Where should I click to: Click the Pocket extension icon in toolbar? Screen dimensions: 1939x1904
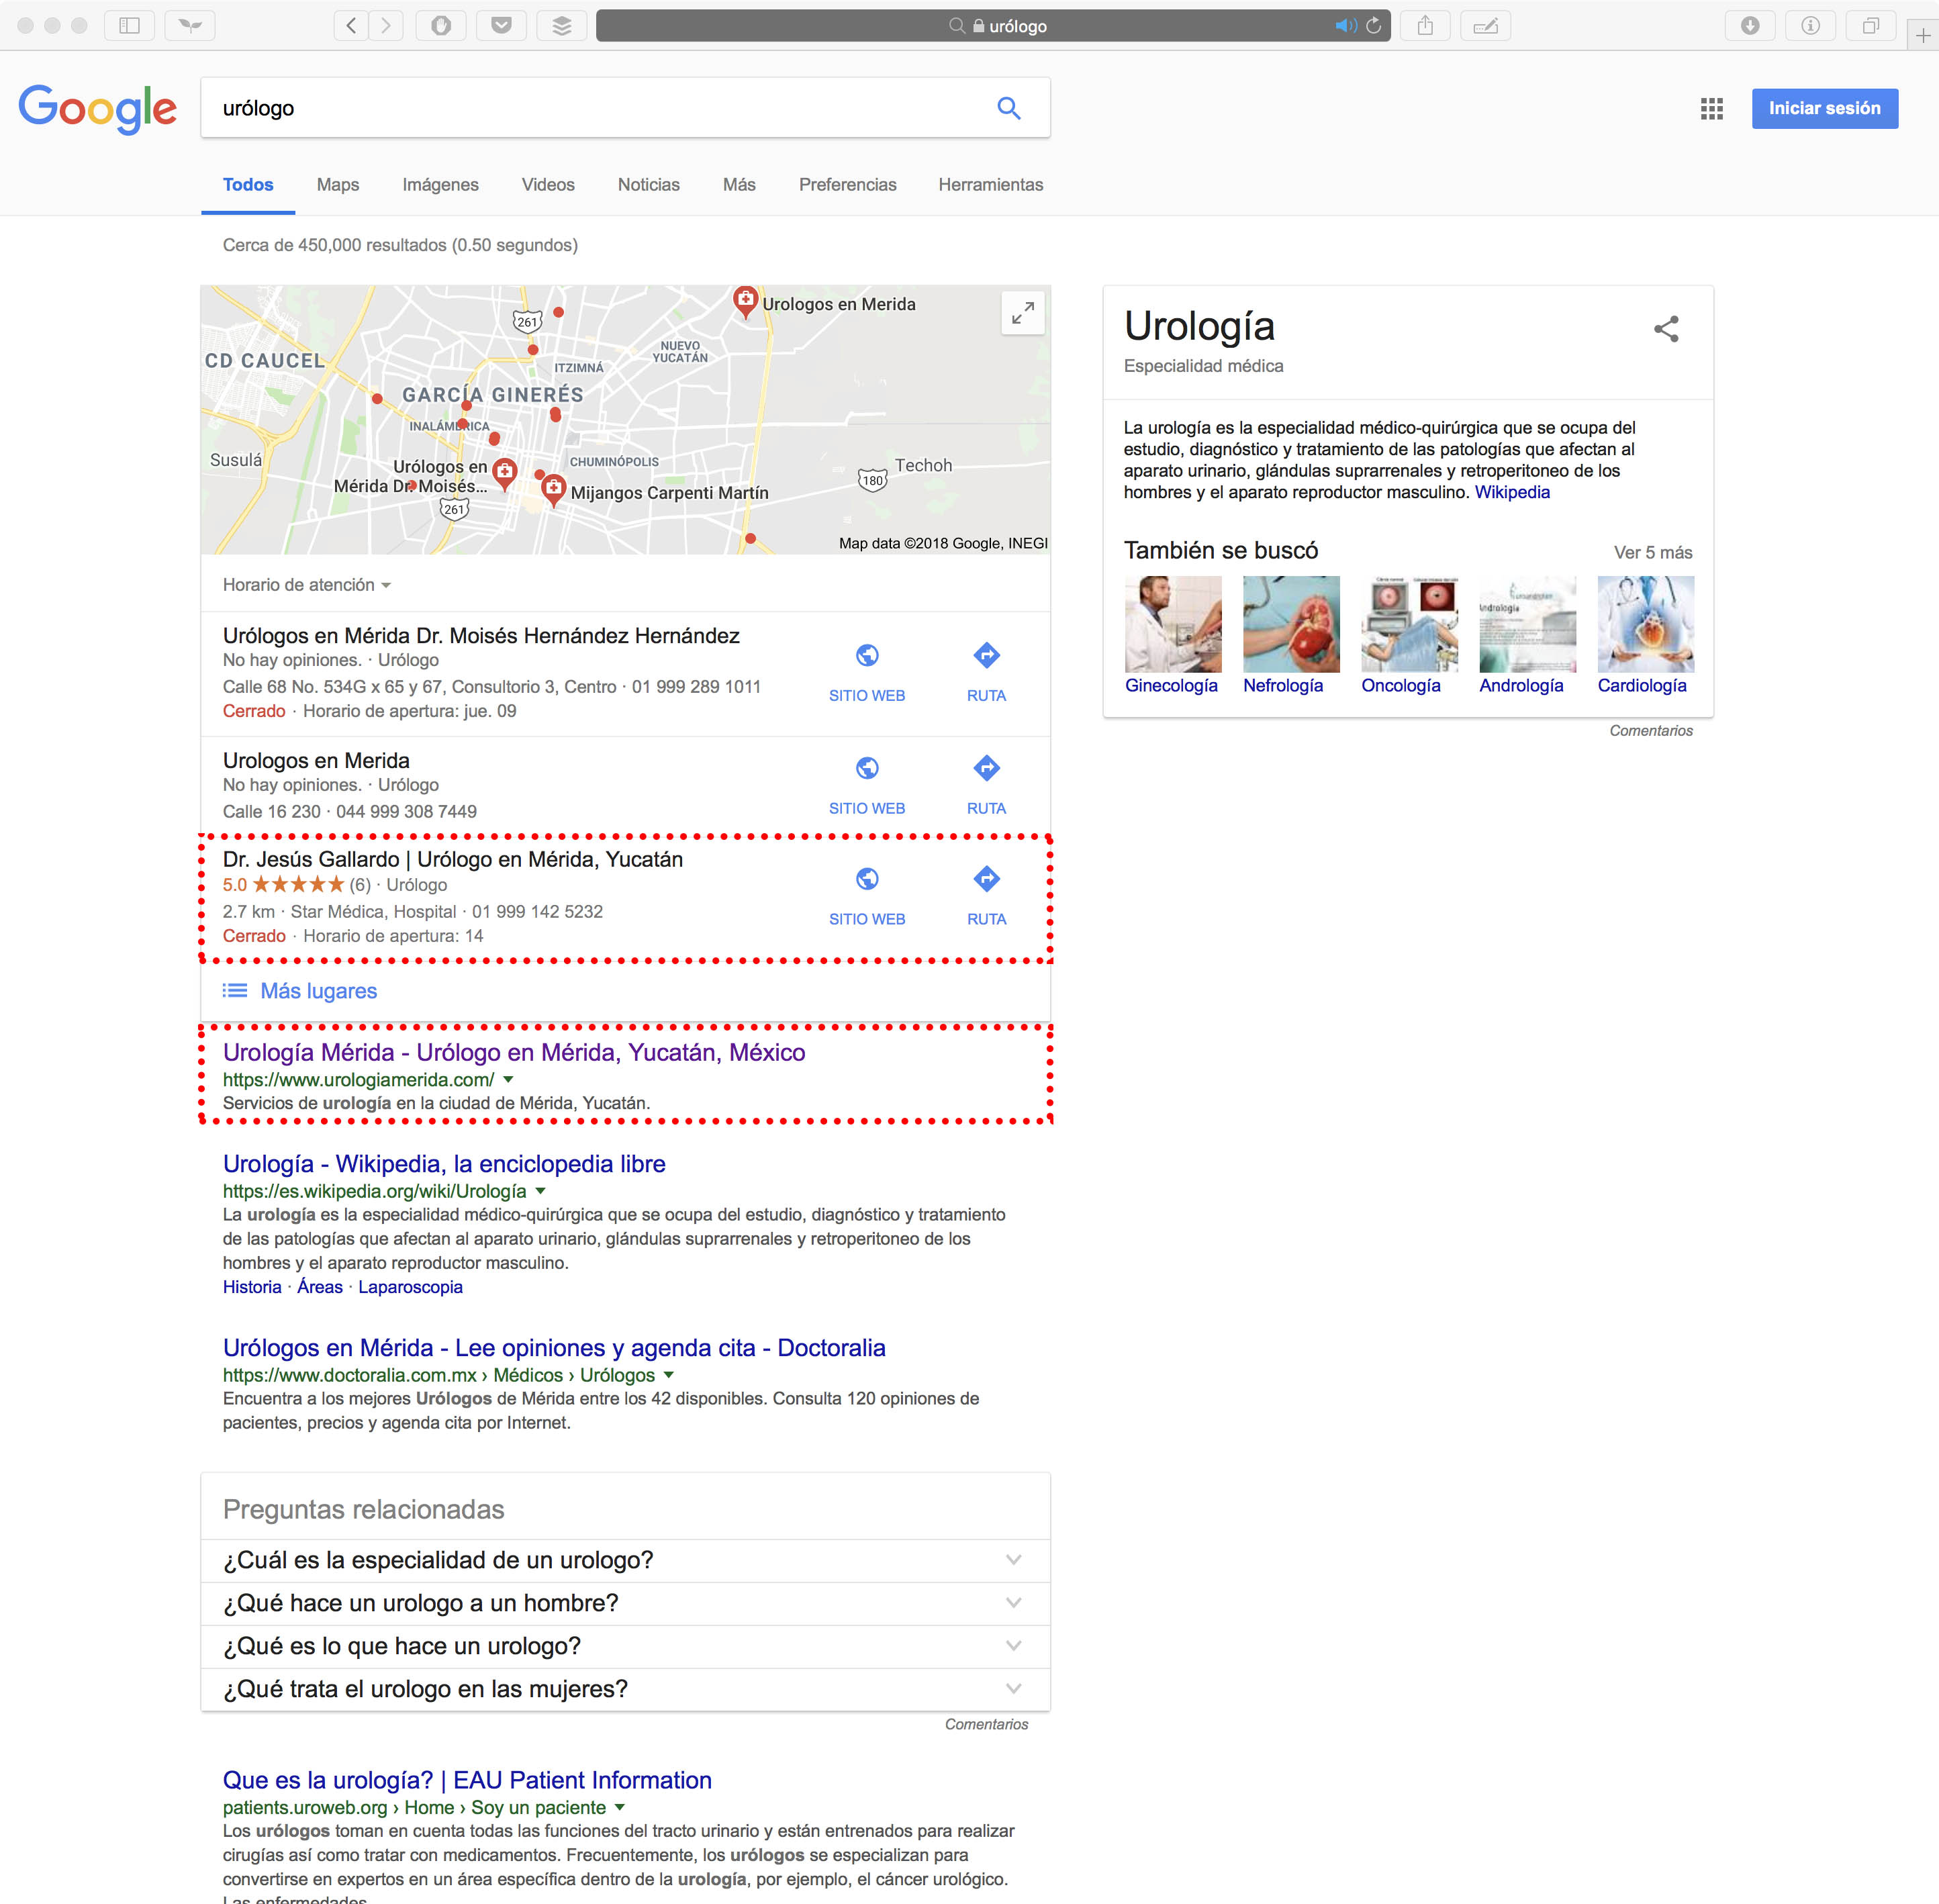tap(501, 26)
